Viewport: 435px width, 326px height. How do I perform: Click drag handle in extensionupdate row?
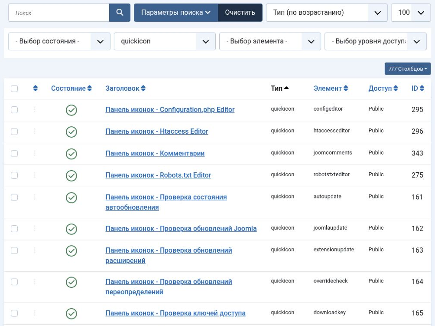[35, 250]
